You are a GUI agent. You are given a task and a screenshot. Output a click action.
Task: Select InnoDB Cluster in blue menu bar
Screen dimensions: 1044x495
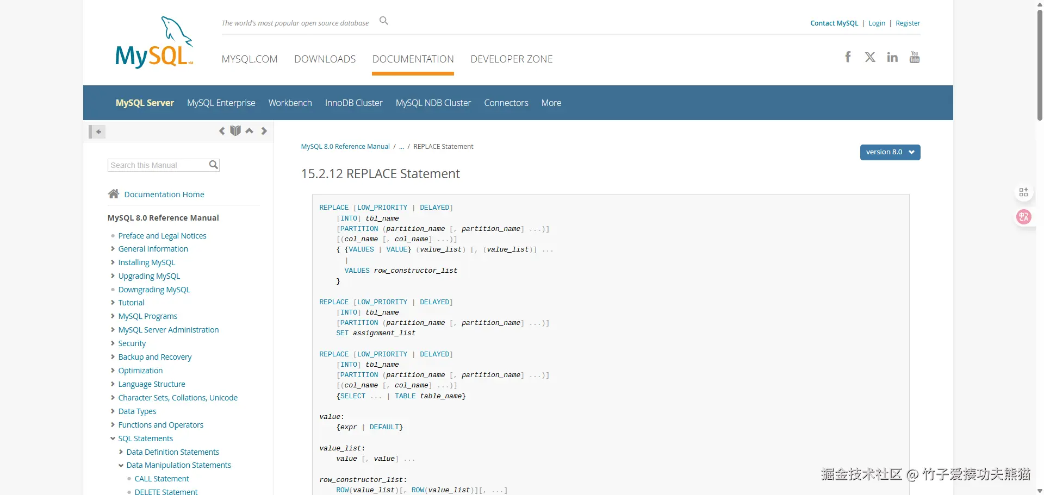[x=353, y=103]
